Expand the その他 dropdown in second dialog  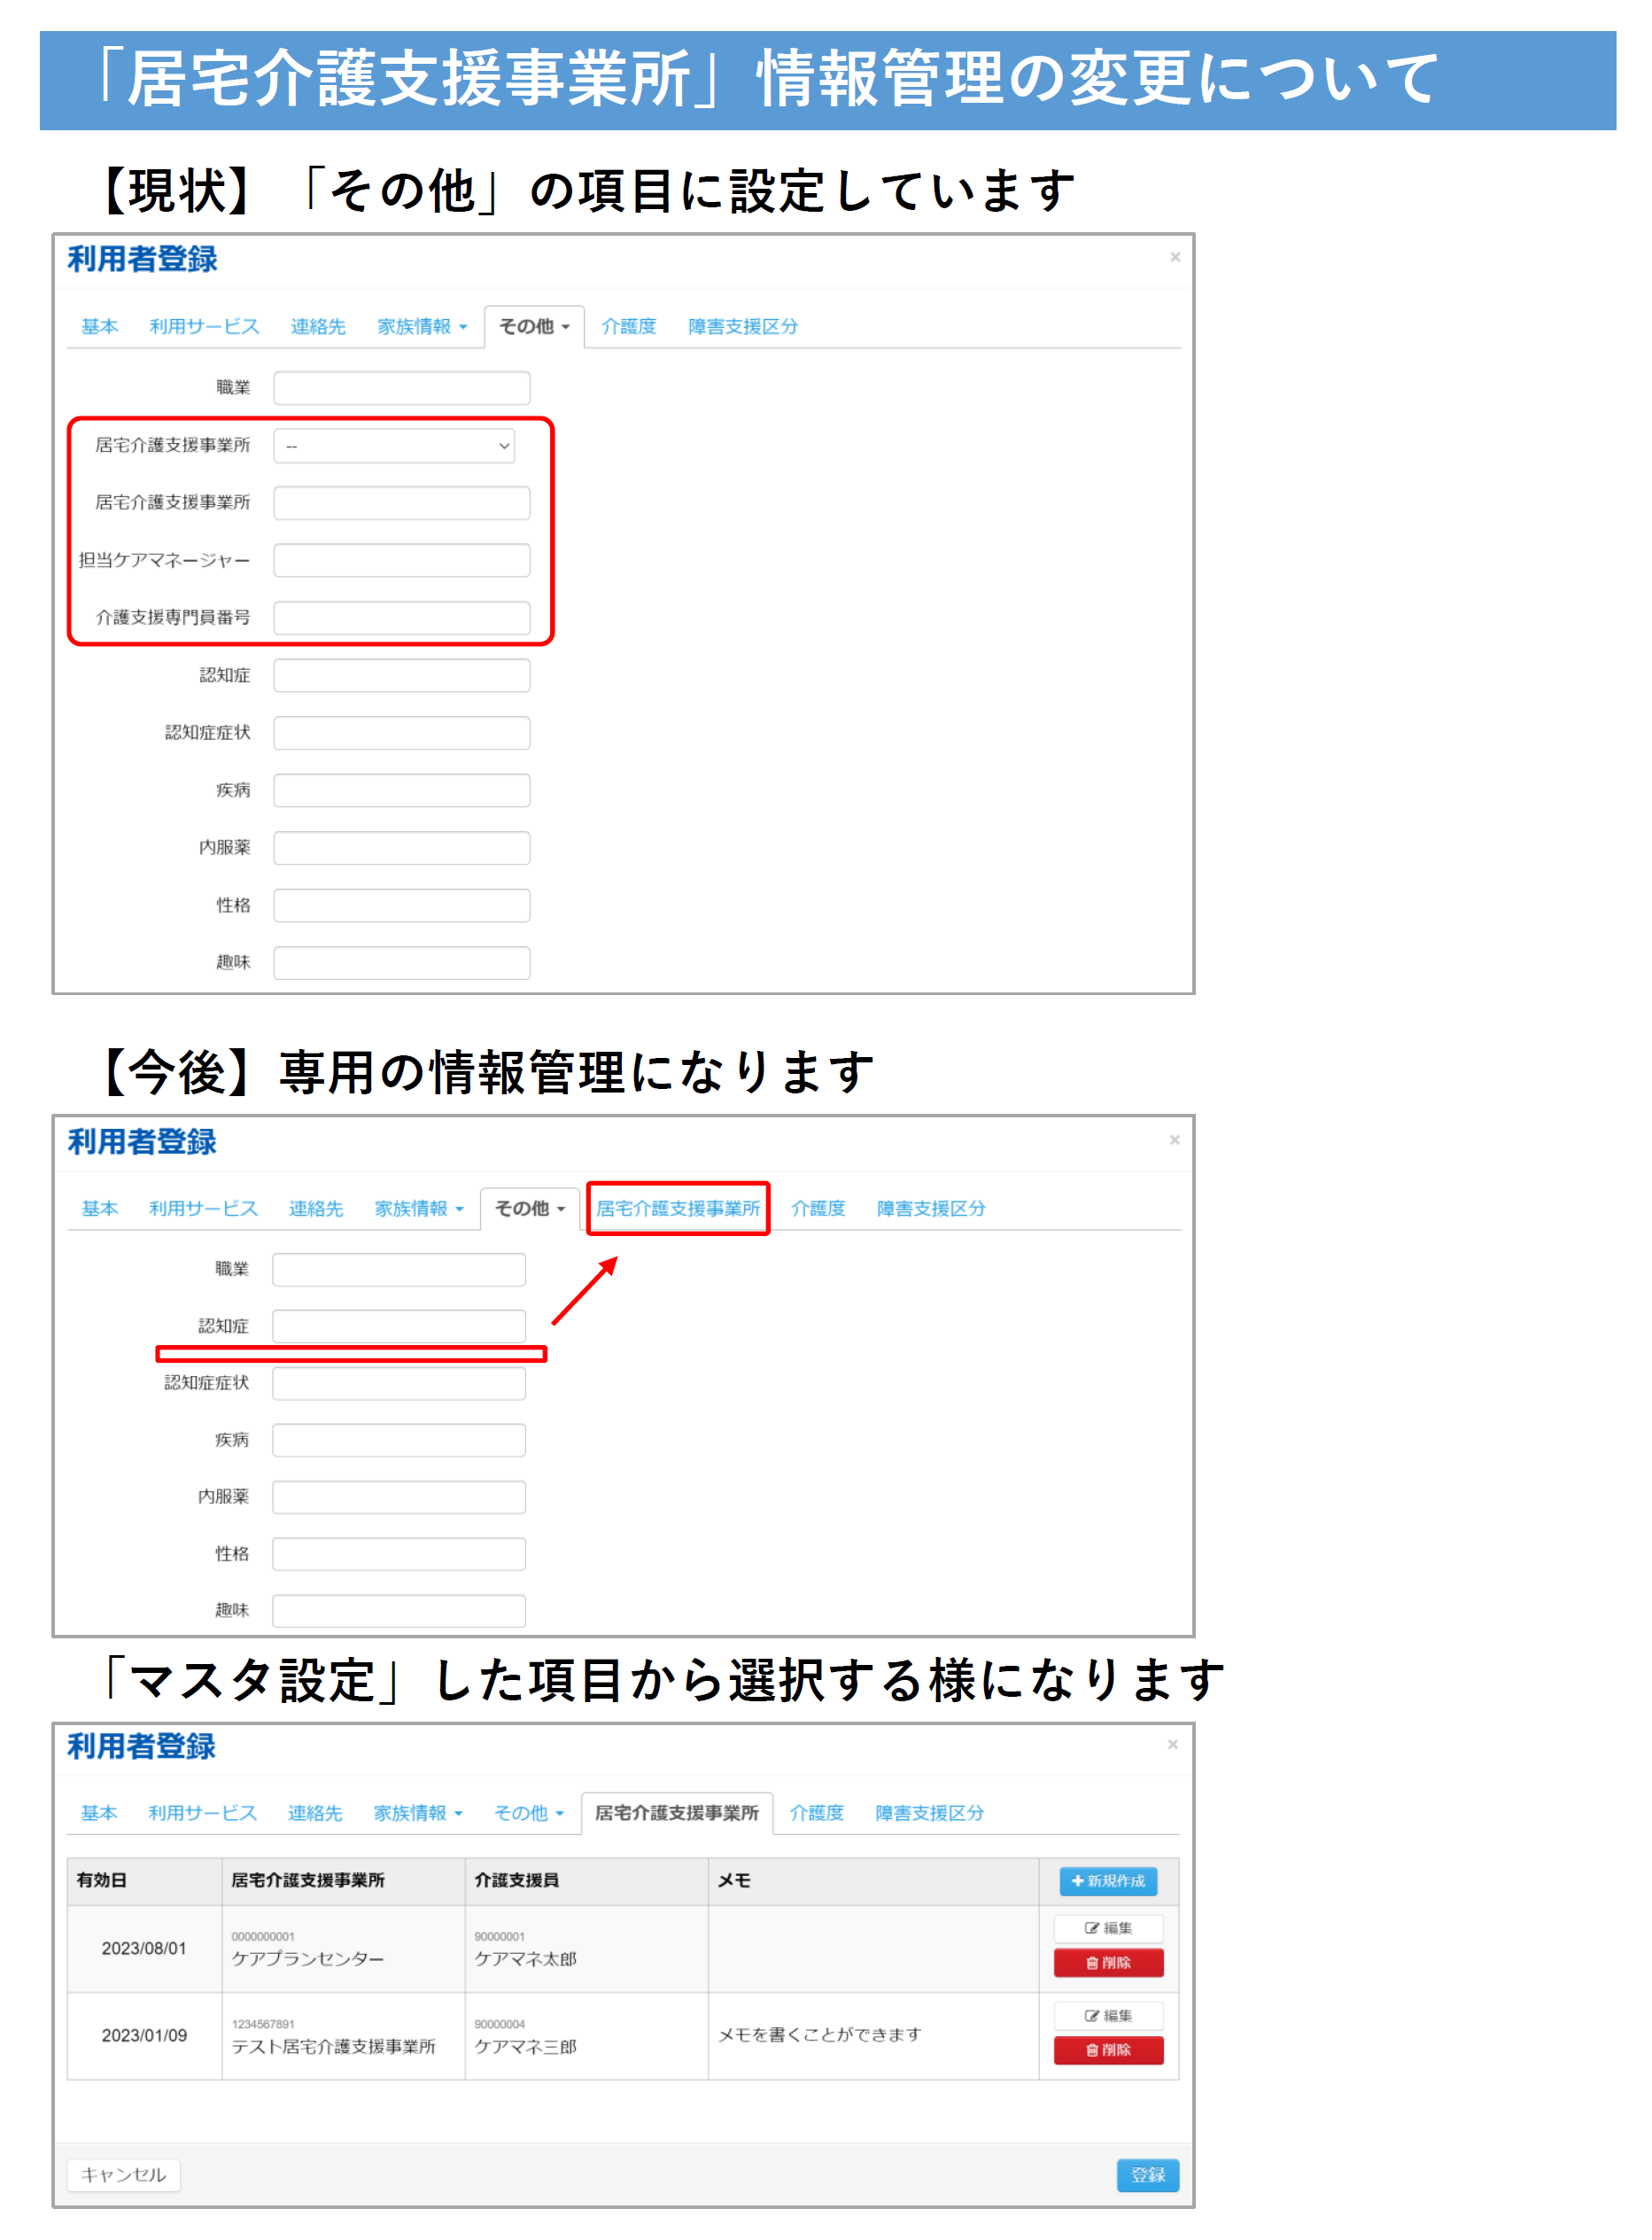[530, 1209]
